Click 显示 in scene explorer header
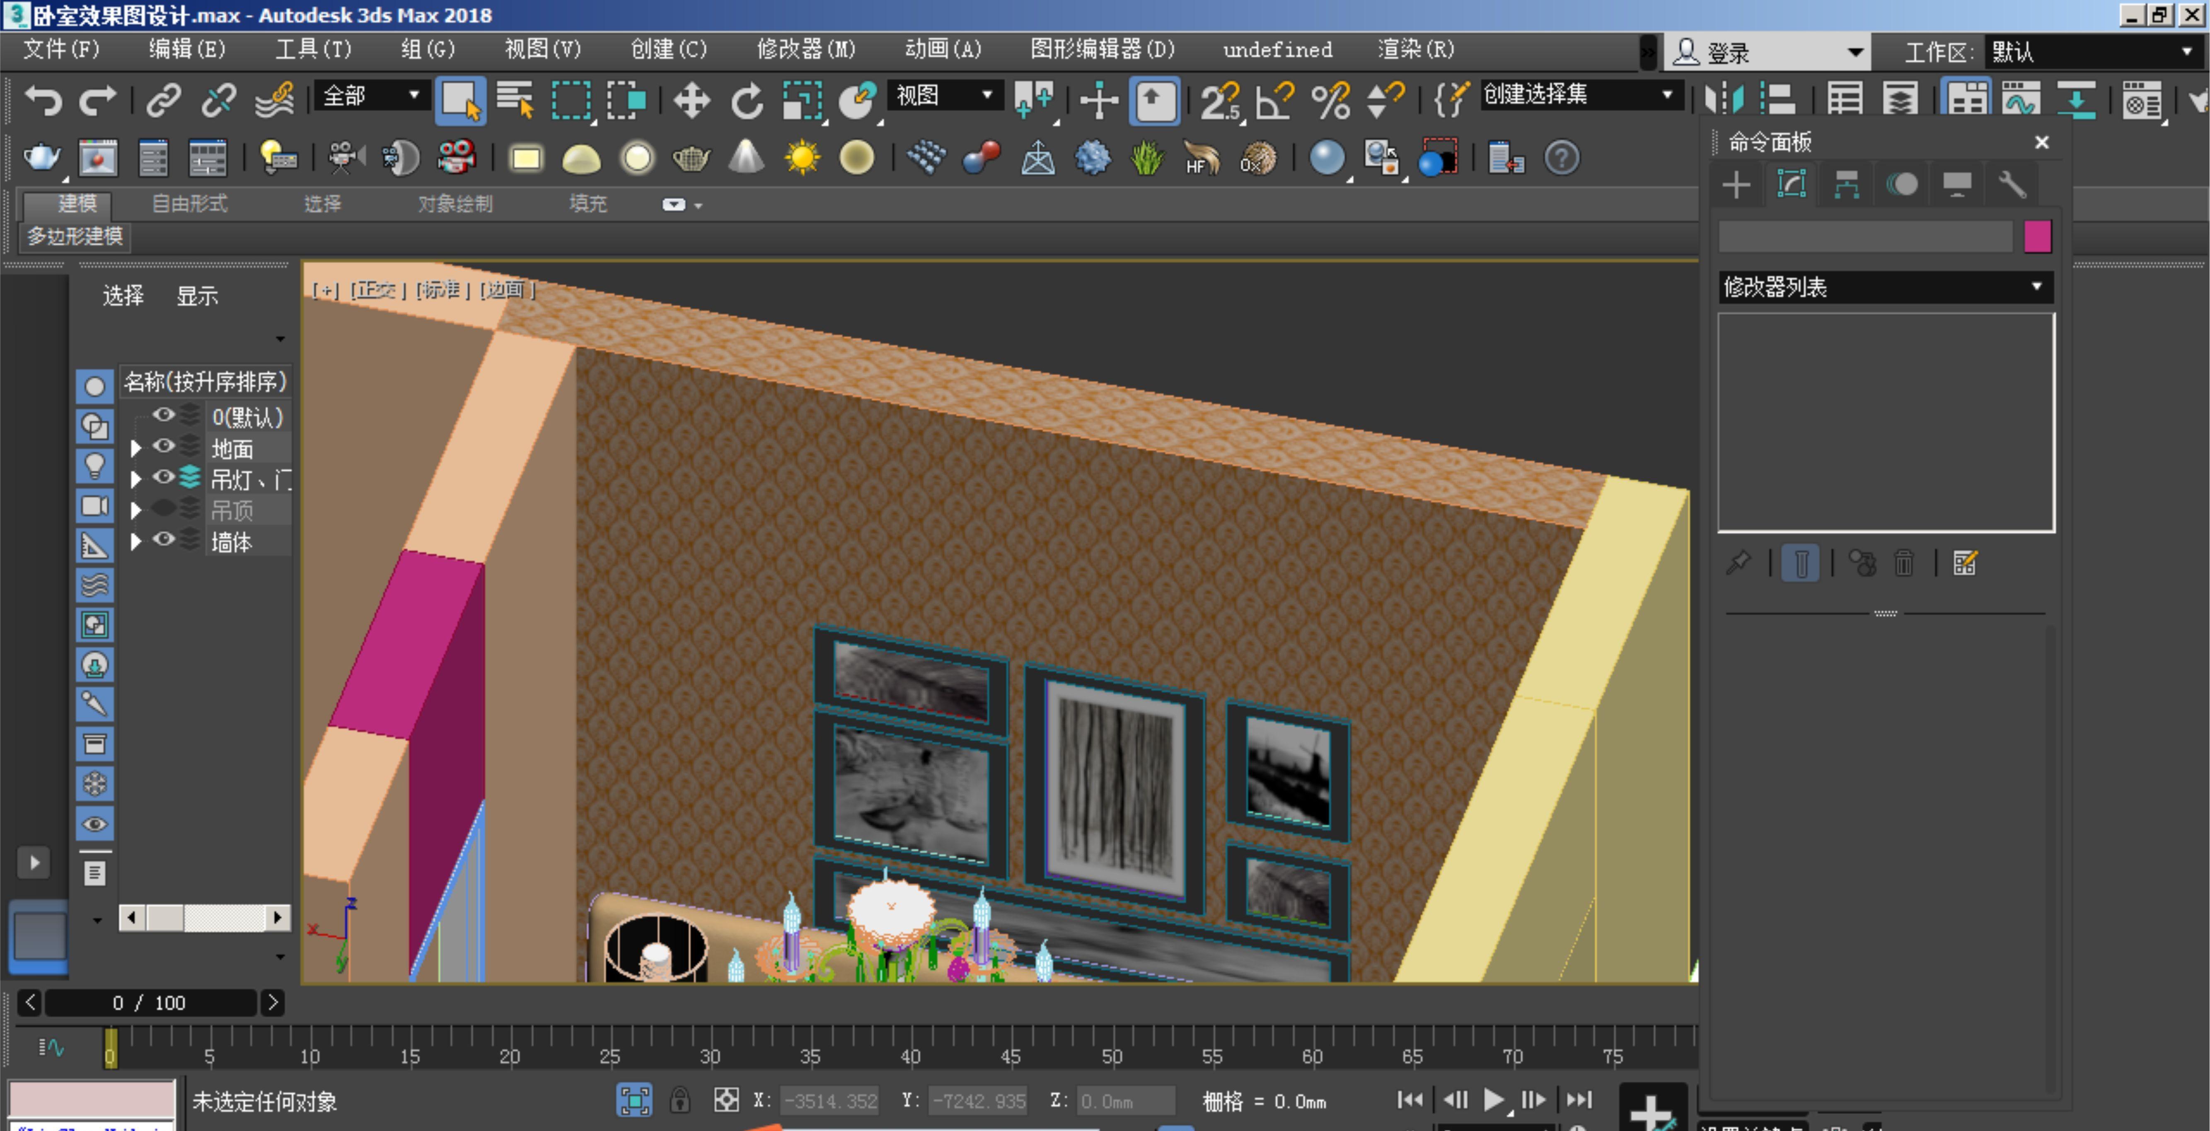 coord(197,295)
